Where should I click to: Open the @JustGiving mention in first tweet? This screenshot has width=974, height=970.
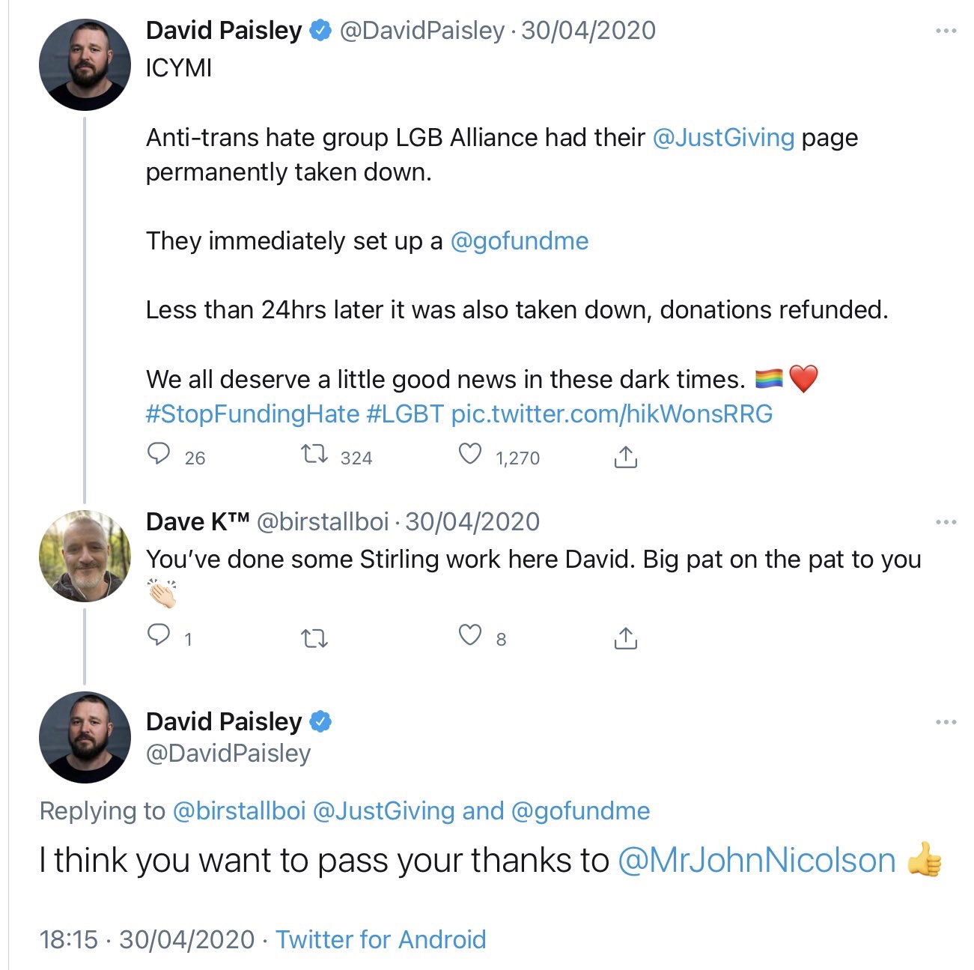(723, 138)
